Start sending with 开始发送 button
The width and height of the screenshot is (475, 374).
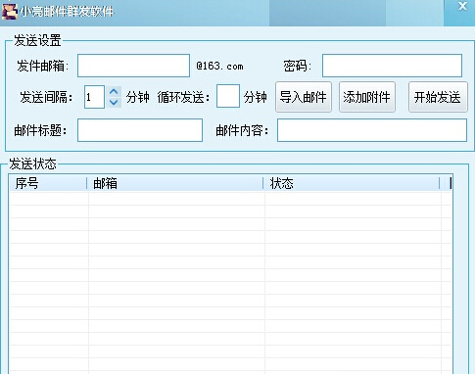coord(438,97)
